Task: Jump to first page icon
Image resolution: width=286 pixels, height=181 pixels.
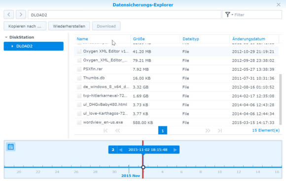Action: coord(106,131)
